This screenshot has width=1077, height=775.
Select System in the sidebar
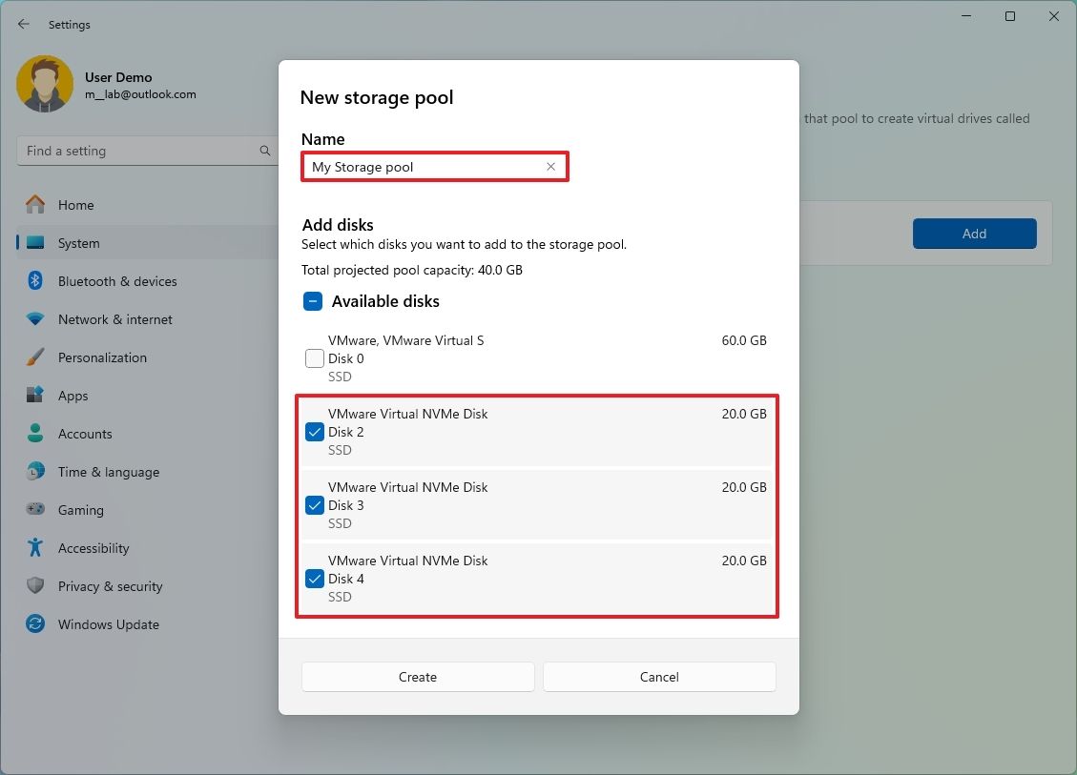pyautogui.click(x=78, y=243)
